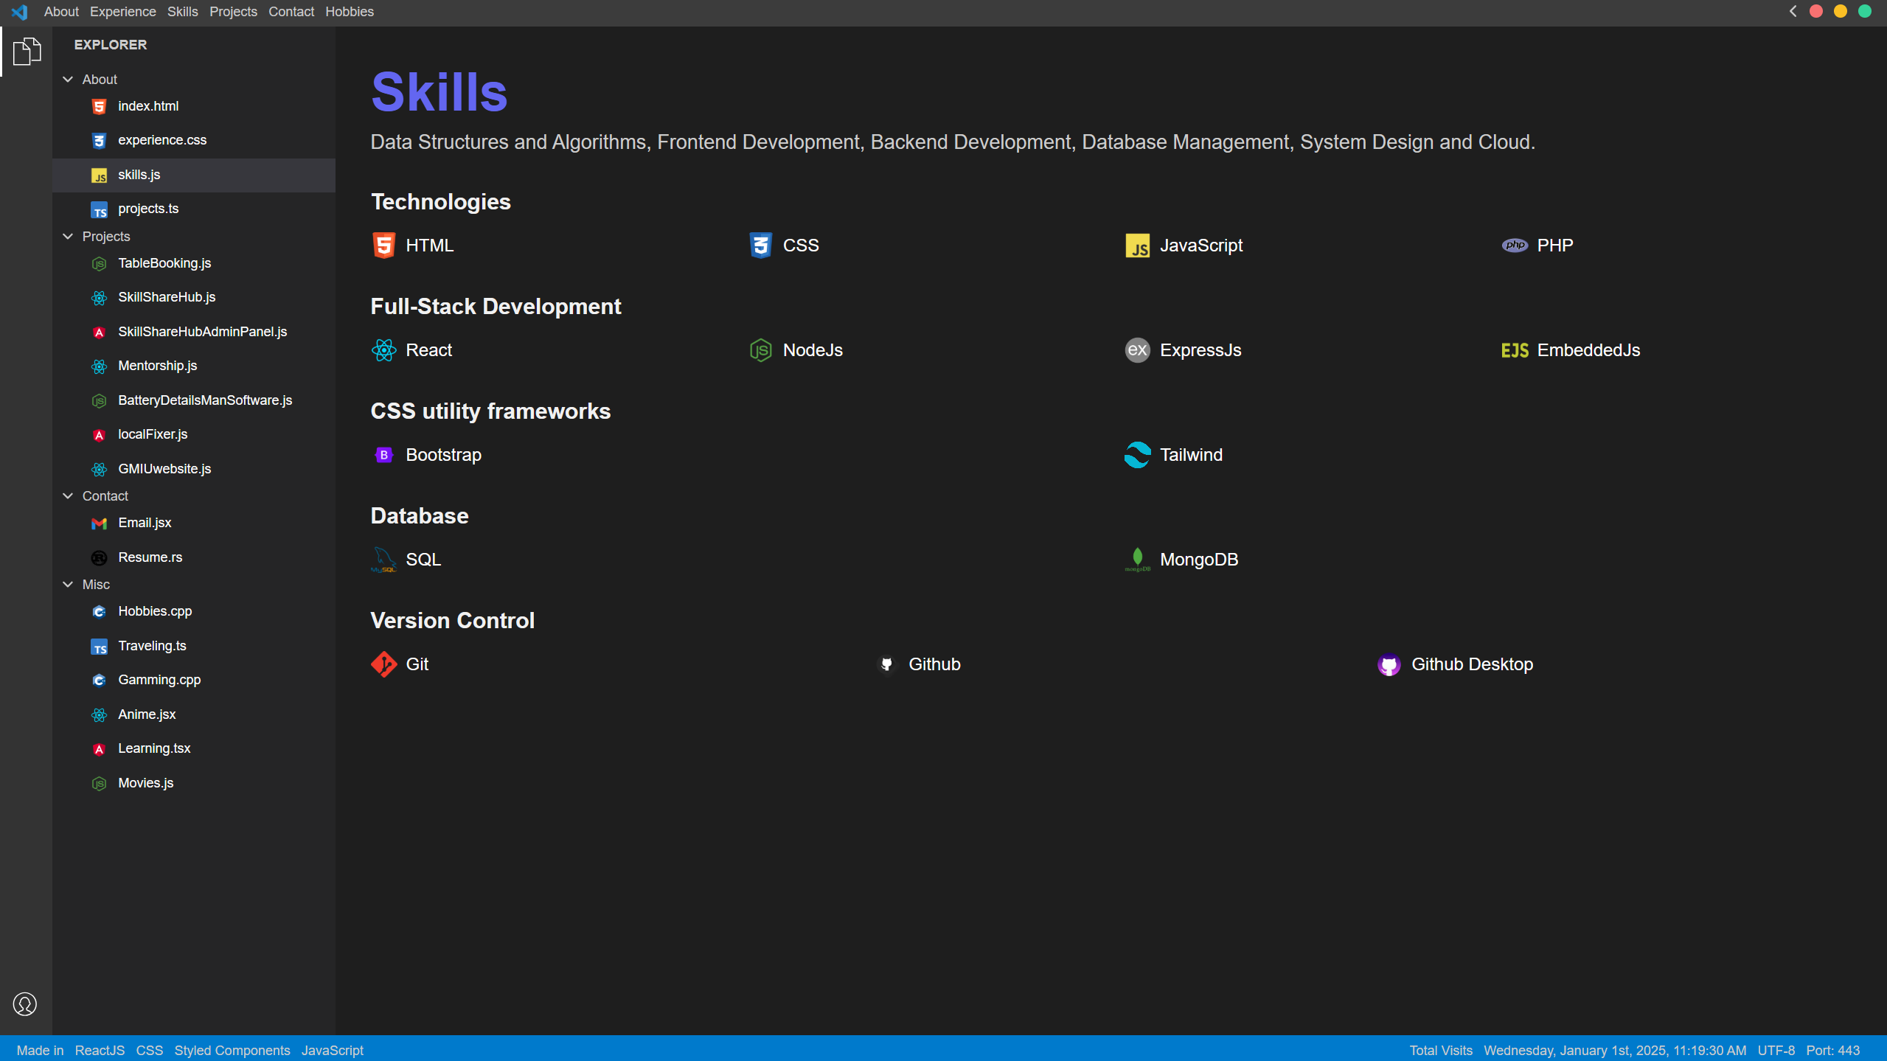Open Gamming.cpp file
The image size is (1887, 1061).
tap(194, 680)
